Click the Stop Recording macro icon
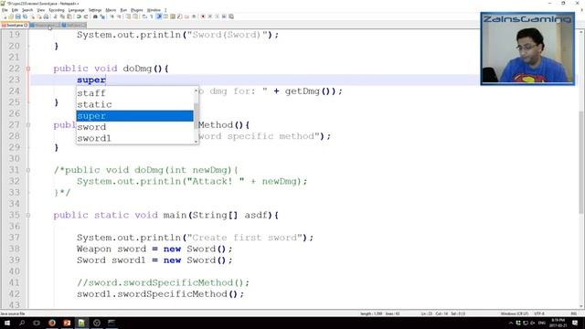Viewport: 585px width, 329px height. point(210,16)
